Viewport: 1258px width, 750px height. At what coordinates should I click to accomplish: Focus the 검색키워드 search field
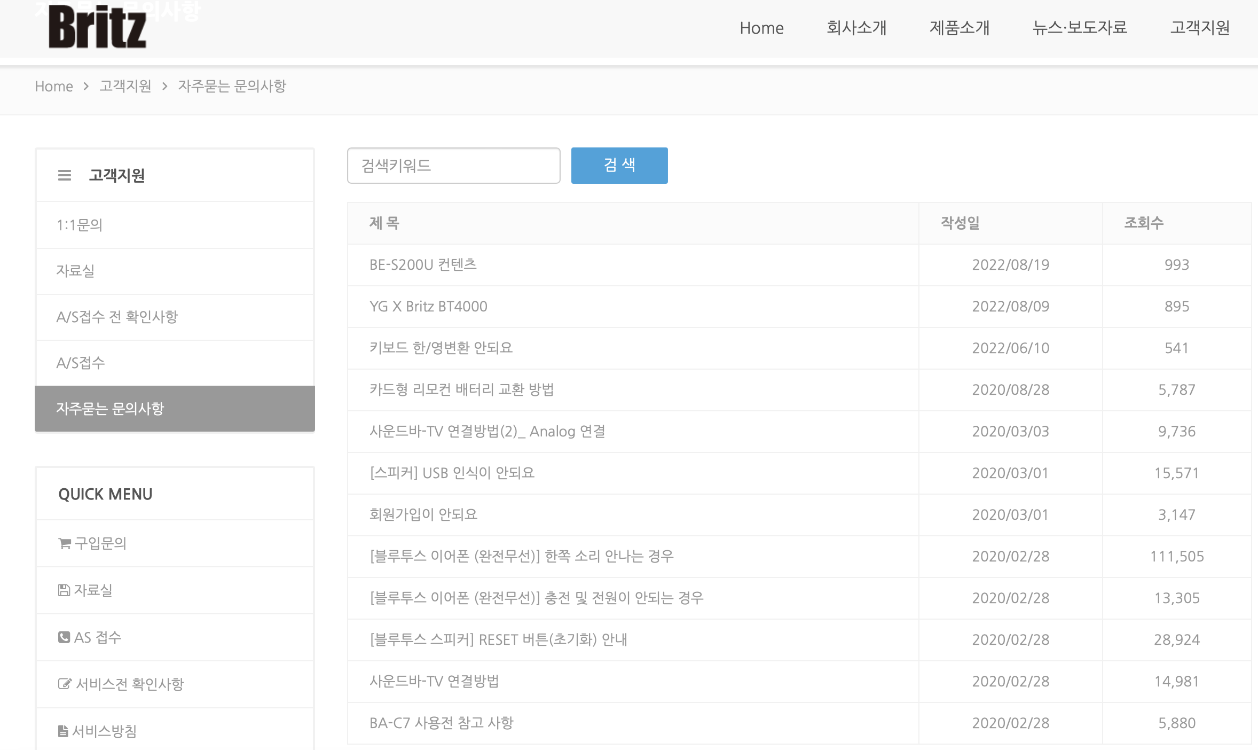click(453, 166)
